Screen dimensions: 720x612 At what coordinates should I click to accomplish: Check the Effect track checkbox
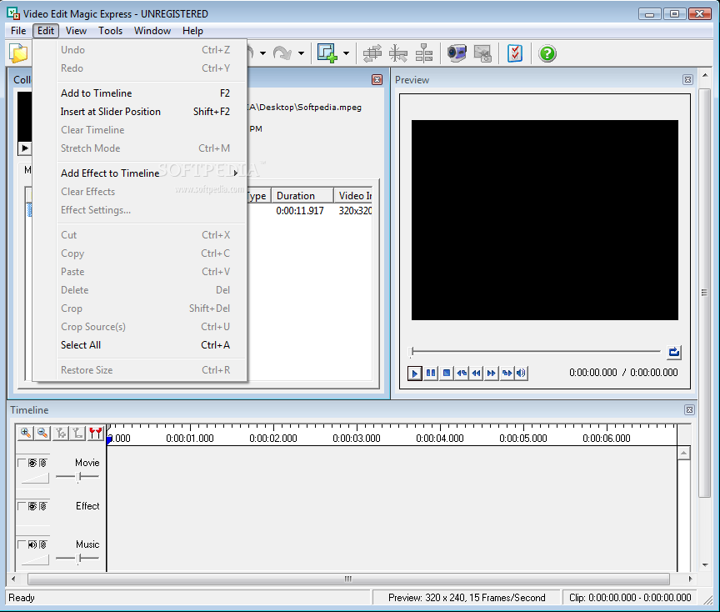[x=21, y=505]
